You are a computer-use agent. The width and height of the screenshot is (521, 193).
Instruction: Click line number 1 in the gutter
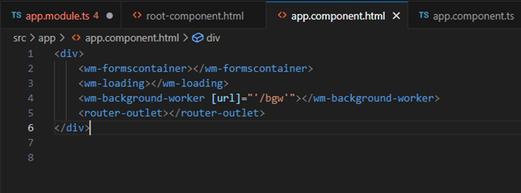(x=30, y=54)
